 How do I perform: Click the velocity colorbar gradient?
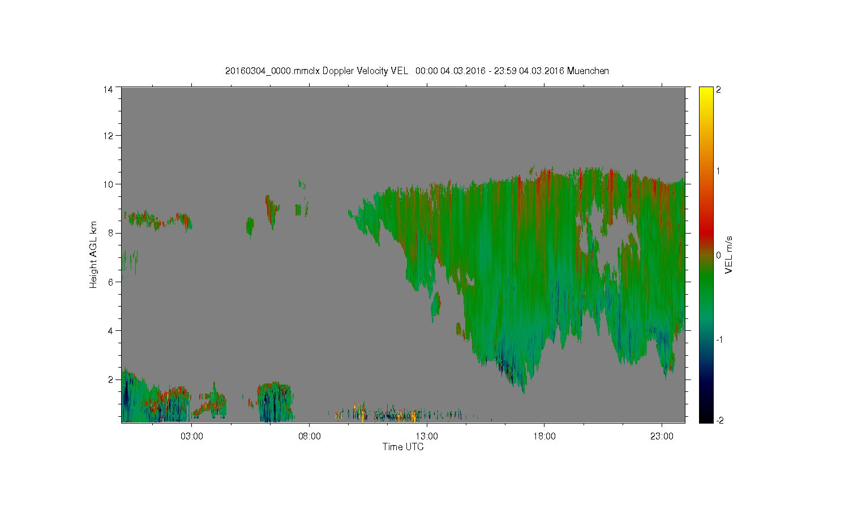[x=706, y=255]
